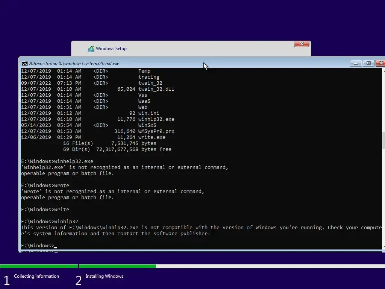Click the 'twain_32.dll' file name

(x=156, y=89)
